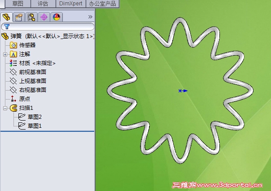This screenshot has width=271, height=191.
Task: Click the 右视基准面 plane icon
Action: coord(13,90)
